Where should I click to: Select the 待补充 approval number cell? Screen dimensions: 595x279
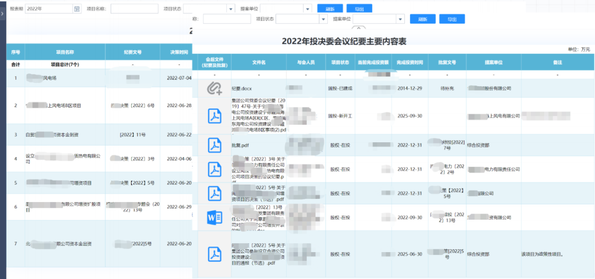pyautogui.click(x=447, y=88)
